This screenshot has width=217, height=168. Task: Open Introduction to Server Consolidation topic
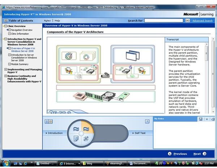[x=24, y=58]
